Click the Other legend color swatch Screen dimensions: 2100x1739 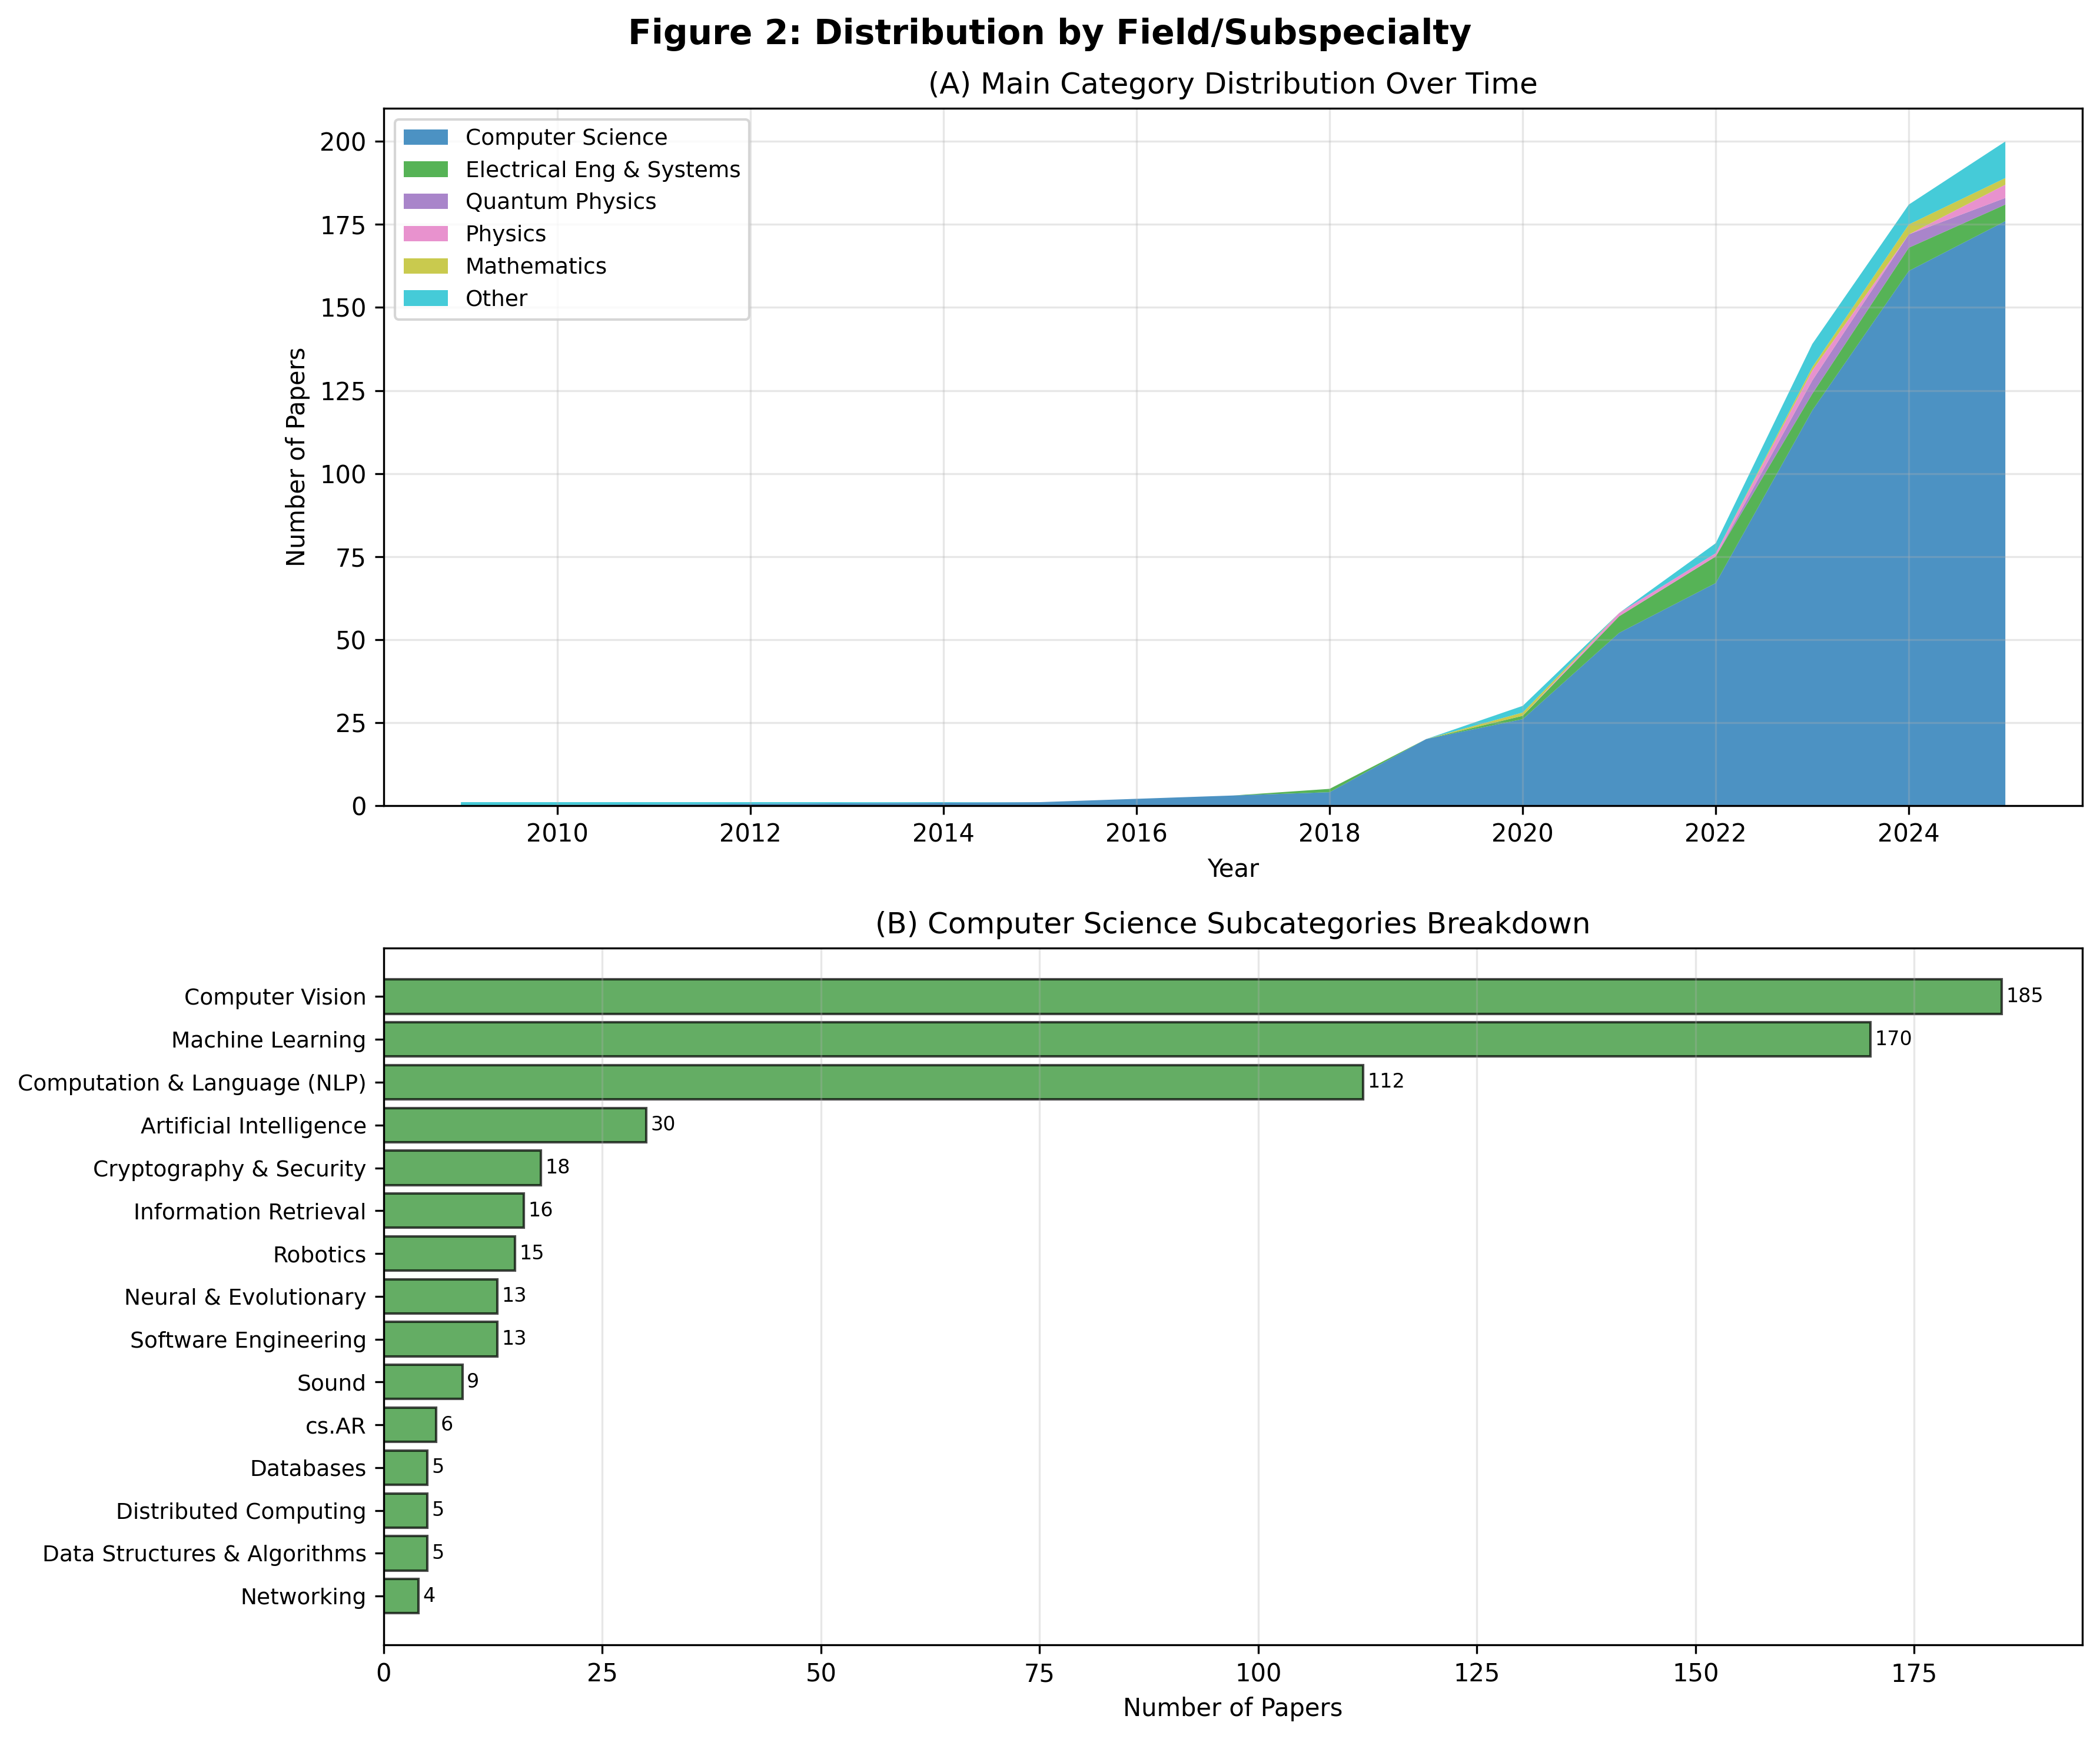pyautogui.click(x=427, y=298)
